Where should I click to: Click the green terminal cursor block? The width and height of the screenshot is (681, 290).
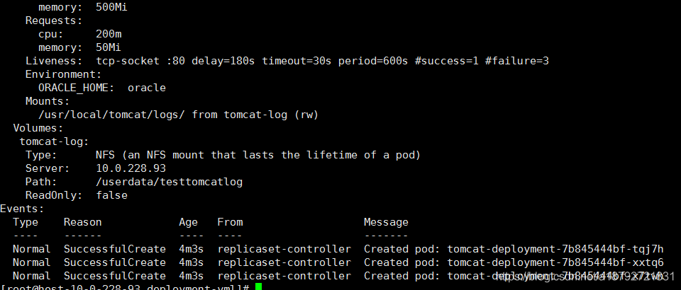point(258,287)
